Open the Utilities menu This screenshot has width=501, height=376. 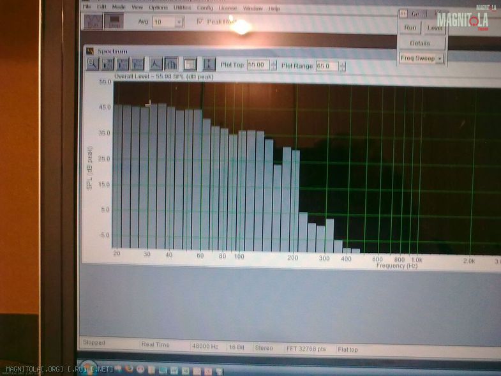[x=182, y=8]
